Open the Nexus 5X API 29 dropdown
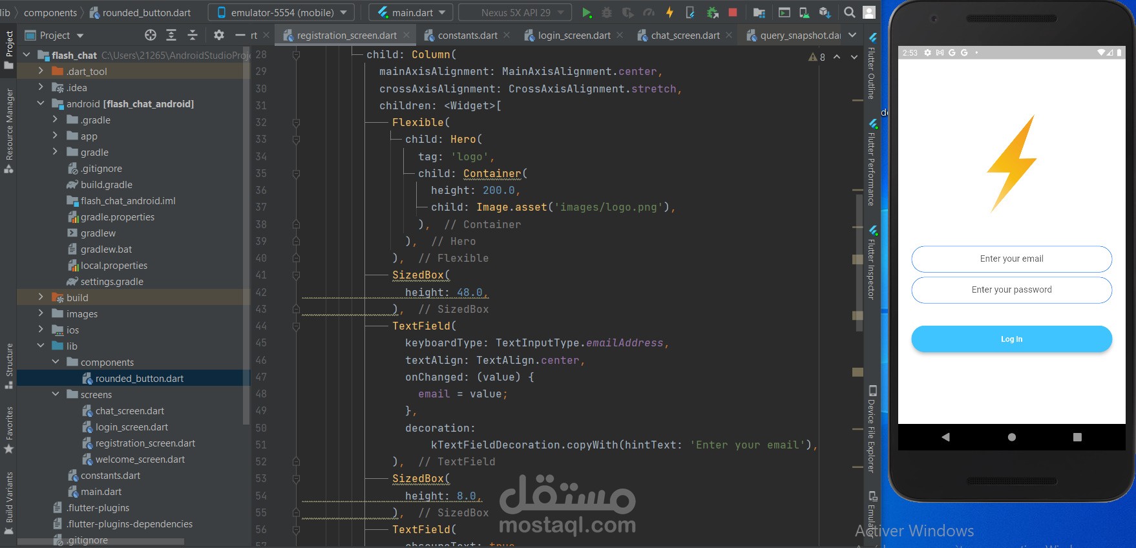The width and height of the screenshot is (1136, 548). tap(515, 12)
